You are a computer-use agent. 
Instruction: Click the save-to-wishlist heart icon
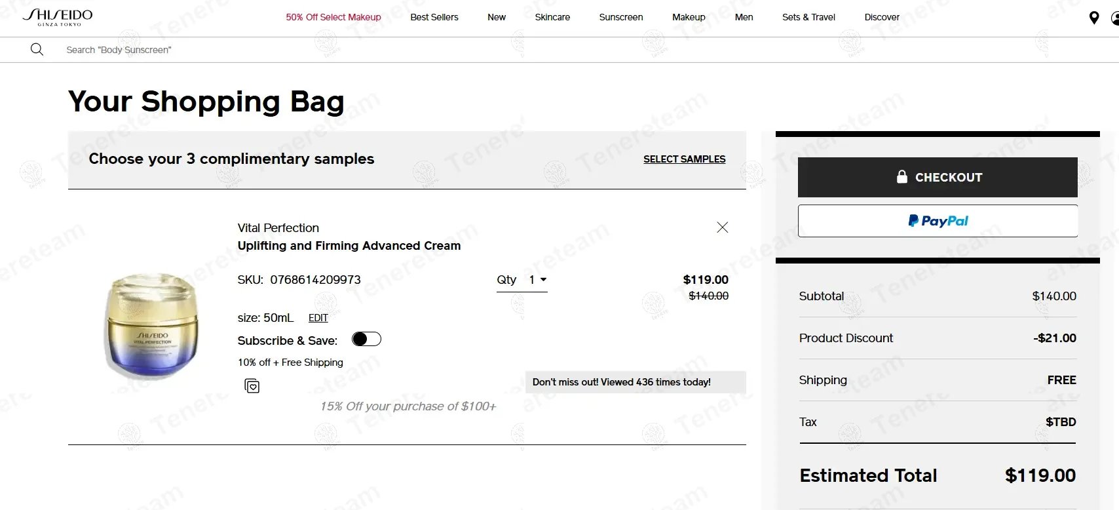pyautogui.click(x=252, y=386)
